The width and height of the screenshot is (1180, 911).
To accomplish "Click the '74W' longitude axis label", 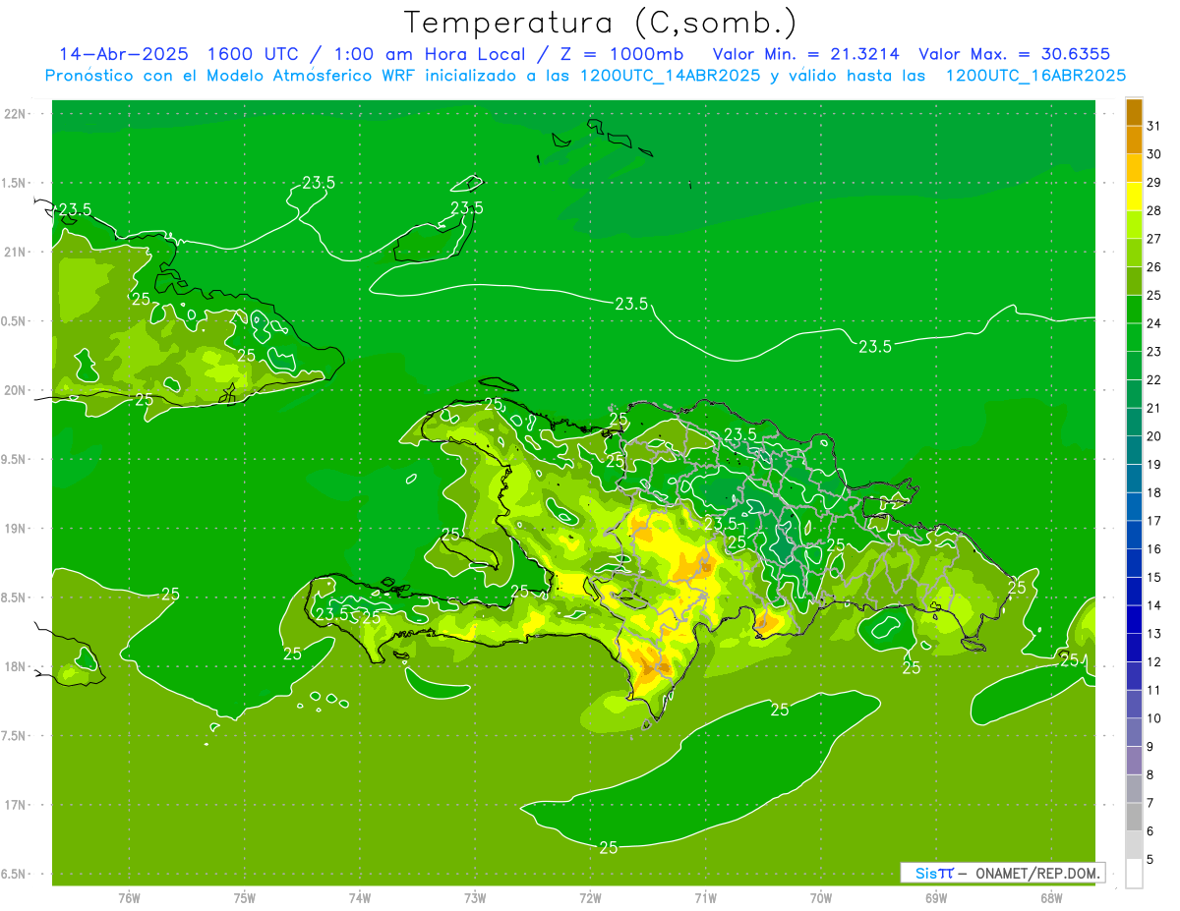I will (x=360, y=898).
